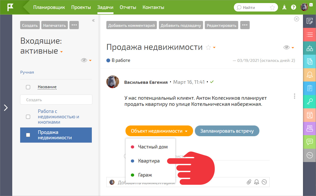316x196 pixels.
Task: Click the flag logo in the top bar
Action: 10,7
